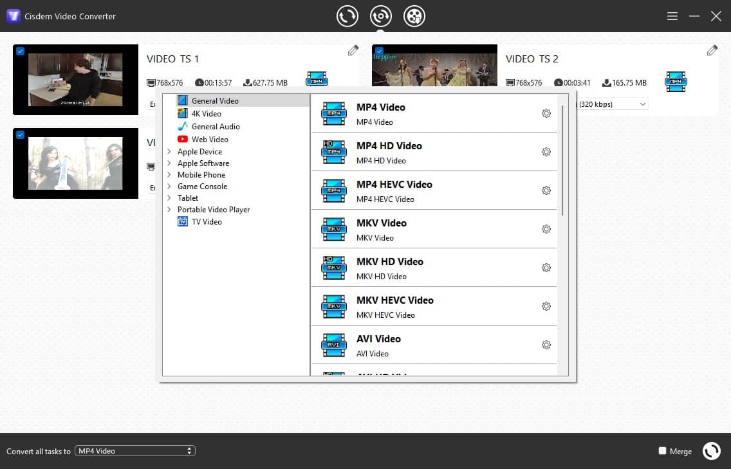Click the edit pencil for VIDEO TS 2

712,50
